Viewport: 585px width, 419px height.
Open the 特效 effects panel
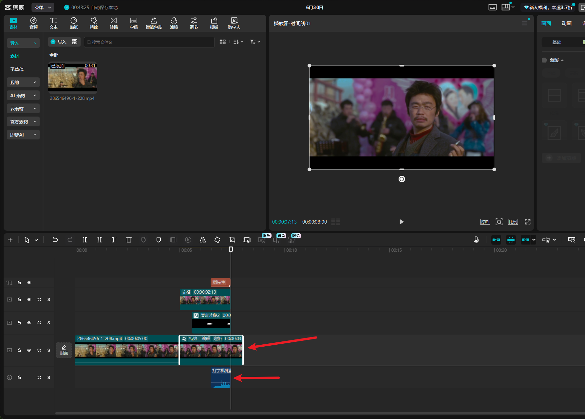coord(94,23)
